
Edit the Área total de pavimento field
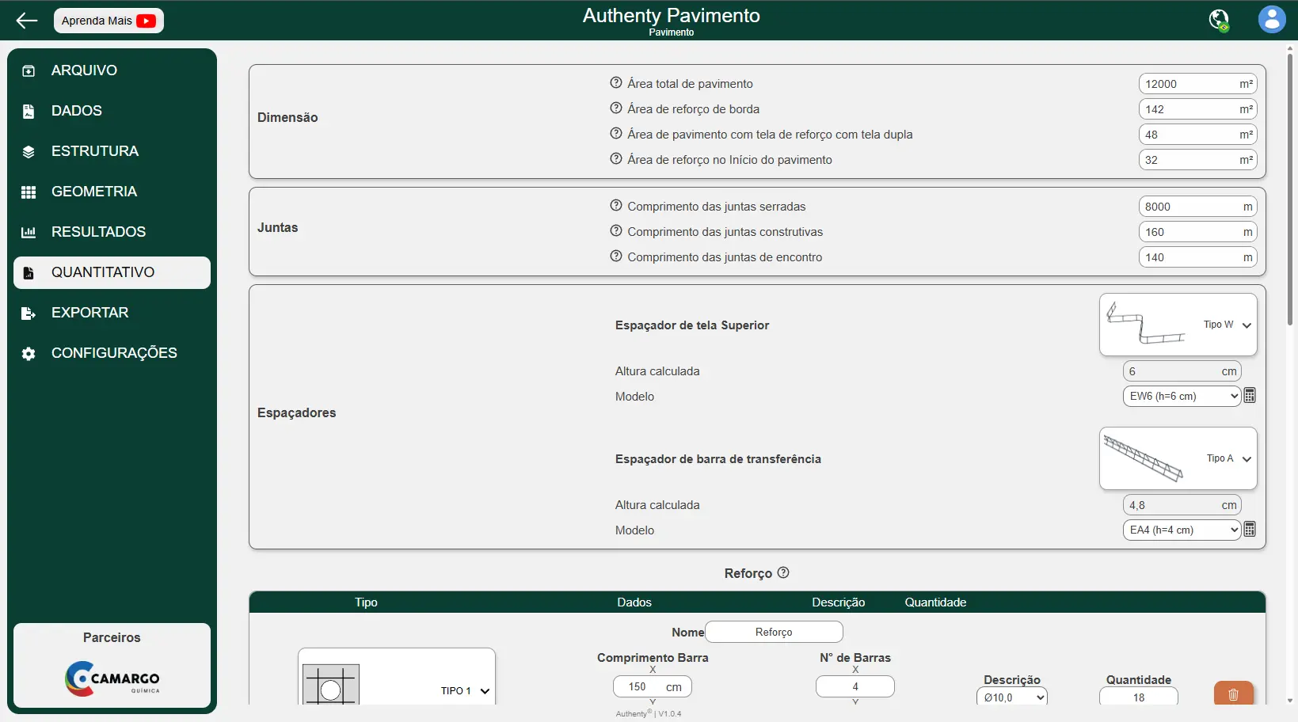tap(1197, 84)
